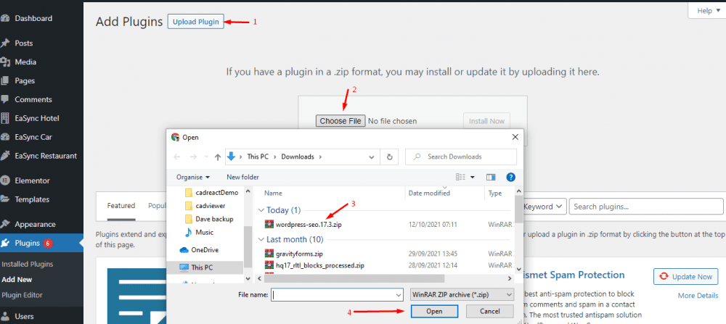Click the EaSync Restaurant icon
This screenshot has width=726, height=324.
[5, 156]
